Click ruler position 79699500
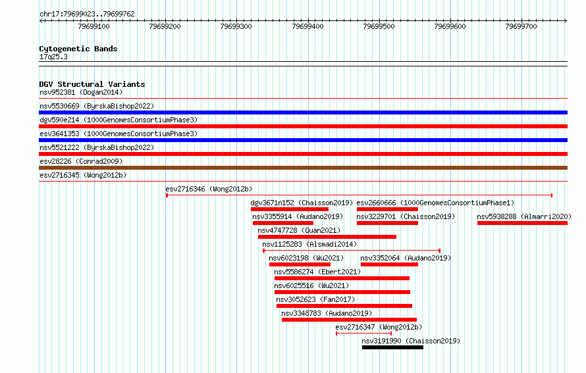The height and width of the screenshot is (373, 586). [379, 26]
